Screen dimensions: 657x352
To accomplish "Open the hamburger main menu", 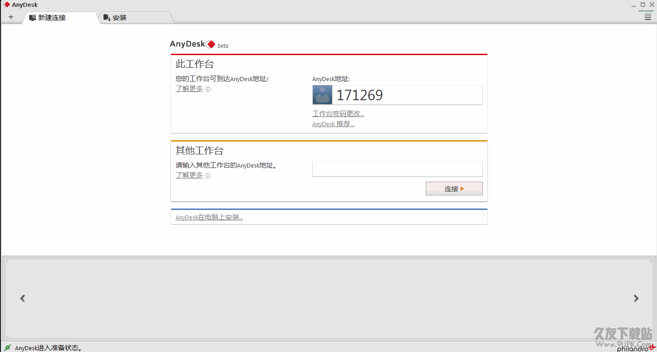I will click(x=648, y=17).
